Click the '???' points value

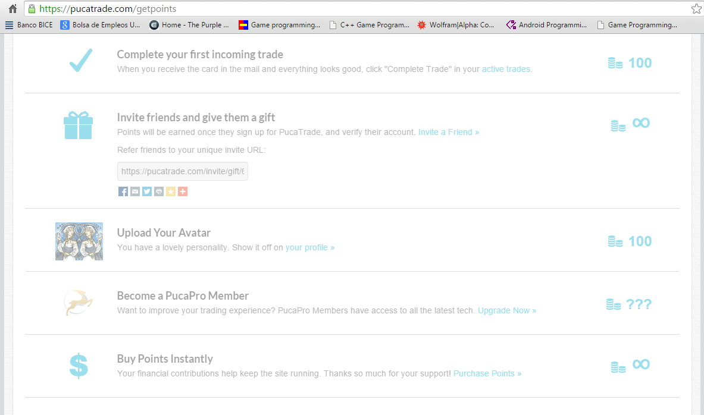point(639,304)
